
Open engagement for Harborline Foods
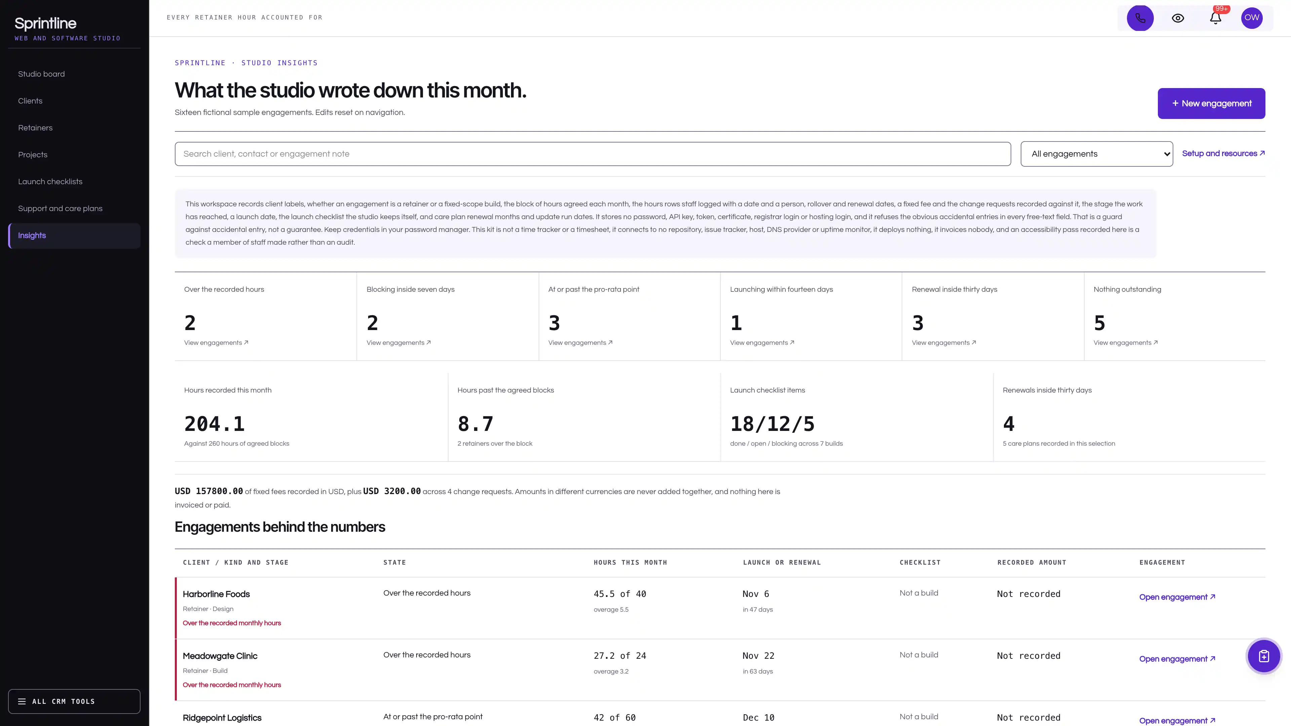pos(1177,597)
